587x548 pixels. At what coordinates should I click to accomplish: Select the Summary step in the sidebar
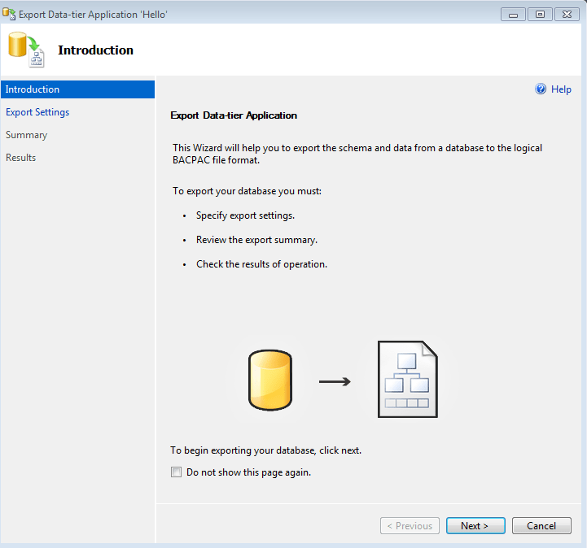[x=27, y=135]
